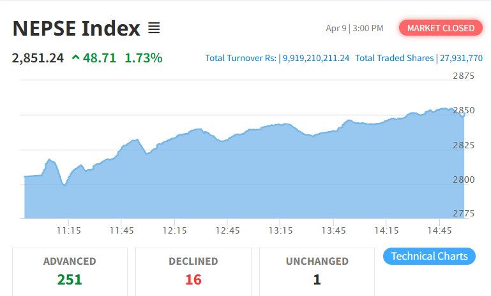The height and width of the screenshot is (296, 491).
Task: Open the DECLINED 16 stocks card
Action: (x=193, y=271)
